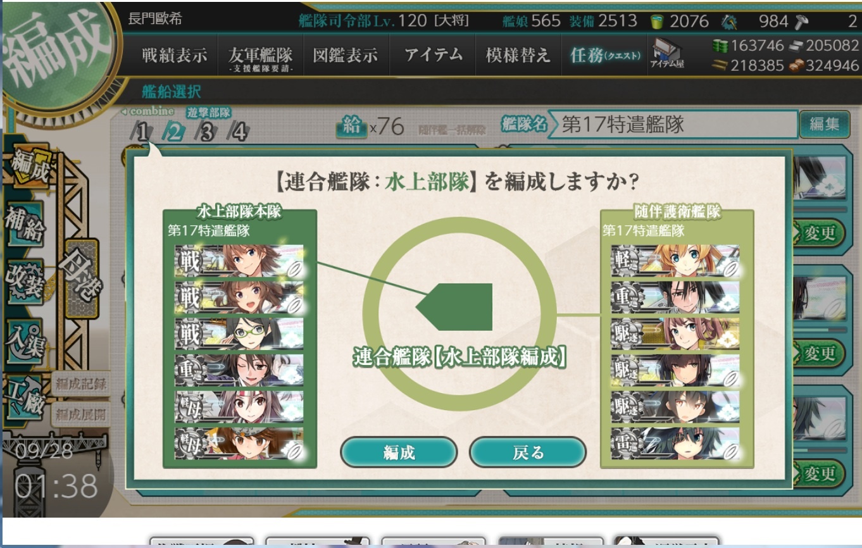The width and height of the screenshot is (862, 548).
Task: Click the 第17特遣艦隊 fleet name field
Action: point(673,124)
